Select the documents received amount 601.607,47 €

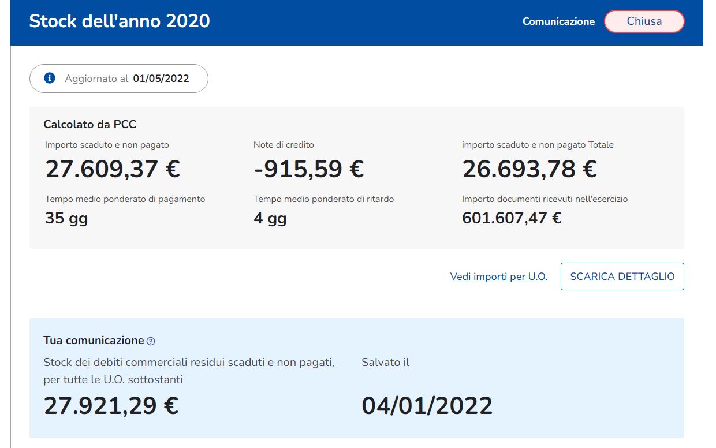[512, 218]
